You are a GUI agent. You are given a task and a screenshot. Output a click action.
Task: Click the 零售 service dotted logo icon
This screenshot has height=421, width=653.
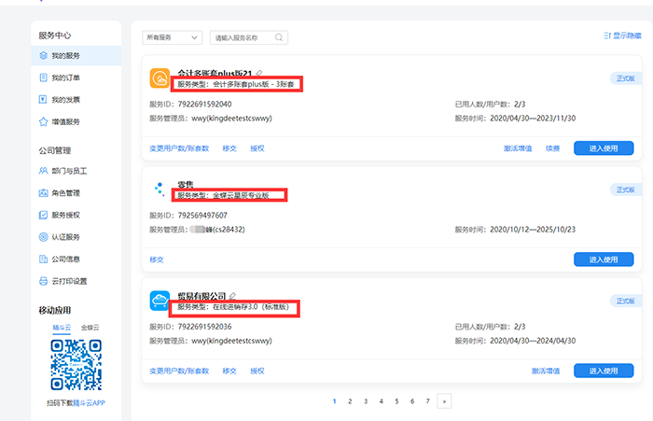tap(160, 189)
